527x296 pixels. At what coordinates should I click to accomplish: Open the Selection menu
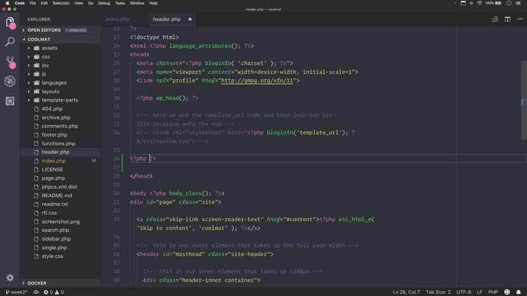(61, 3)
